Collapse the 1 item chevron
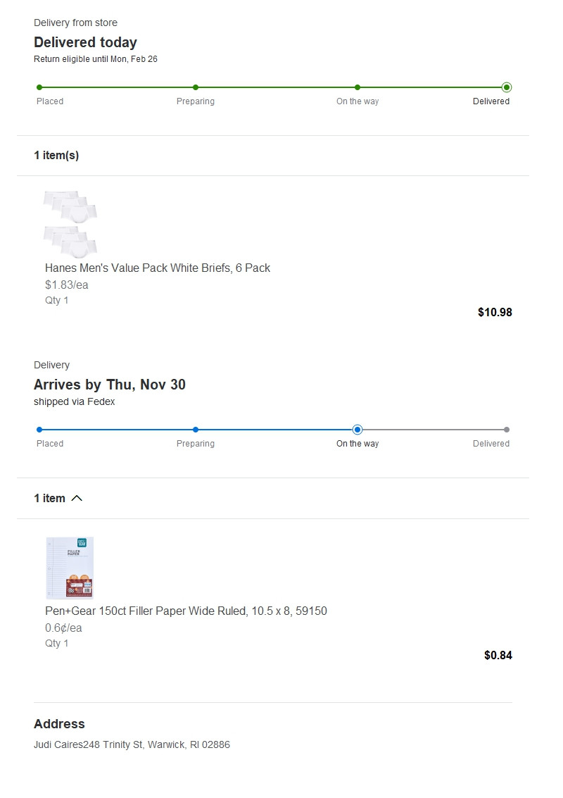 (x=77, y=498)
